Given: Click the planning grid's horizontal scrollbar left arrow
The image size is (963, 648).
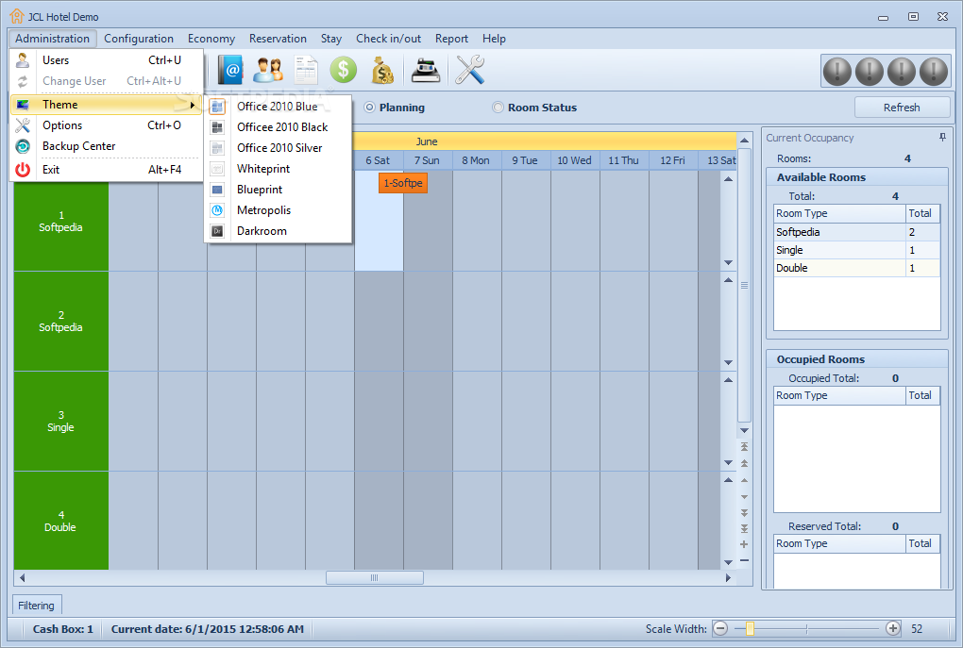Looking at the screenshot, I should pyautogui.click(x=22, y=577).
